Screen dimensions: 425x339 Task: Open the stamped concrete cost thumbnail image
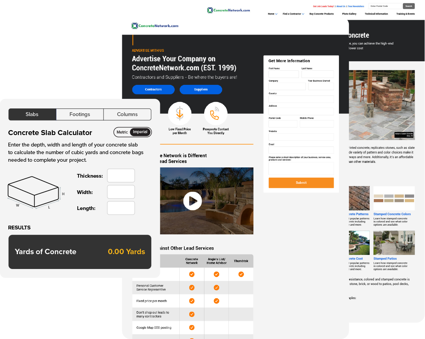coord(359,243)
